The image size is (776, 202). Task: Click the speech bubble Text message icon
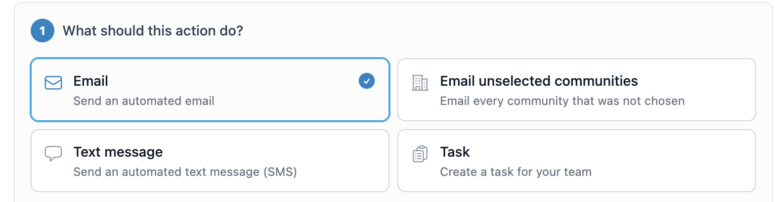click(53, 154)
